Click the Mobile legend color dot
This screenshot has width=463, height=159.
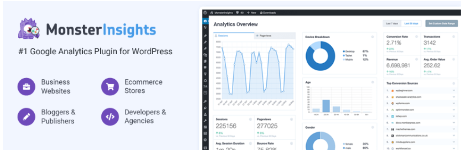pyautogui.click(x=344, y=60)
